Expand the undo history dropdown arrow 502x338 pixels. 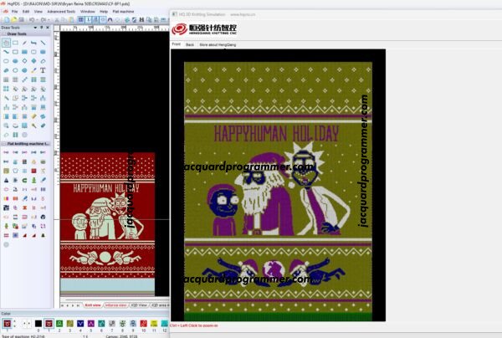(x=38, y=19)
